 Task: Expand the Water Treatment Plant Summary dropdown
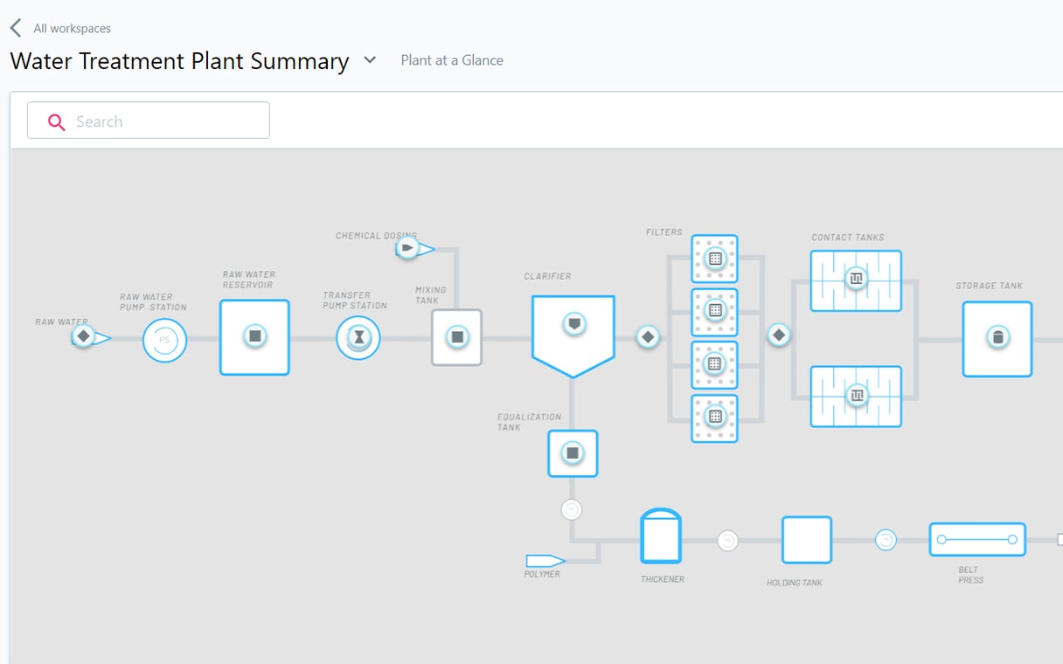370,60
